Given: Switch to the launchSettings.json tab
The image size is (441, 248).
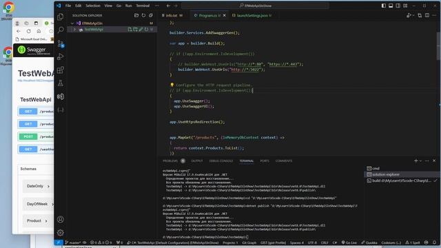Looking at the screenshot, I should point(252,15).
